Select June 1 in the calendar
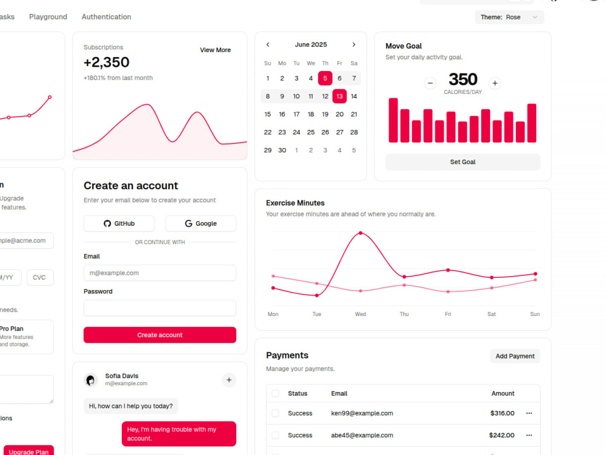The height and width of the screenshot is (455, 606). (x=267, y=78)
